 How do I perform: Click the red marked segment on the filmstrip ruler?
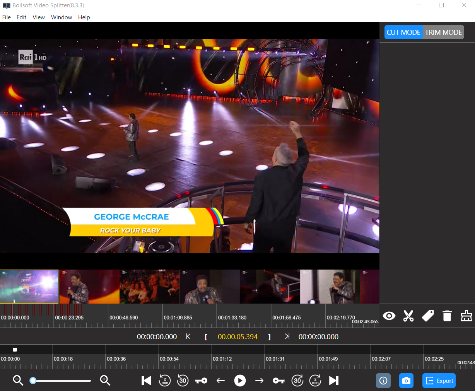click(70, 309)
